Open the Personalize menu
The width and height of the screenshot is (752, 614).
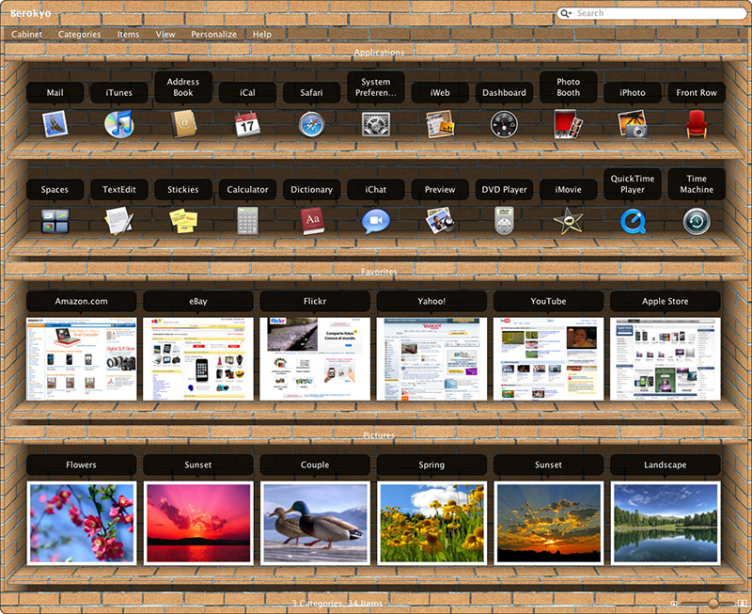tap(214, 34)
